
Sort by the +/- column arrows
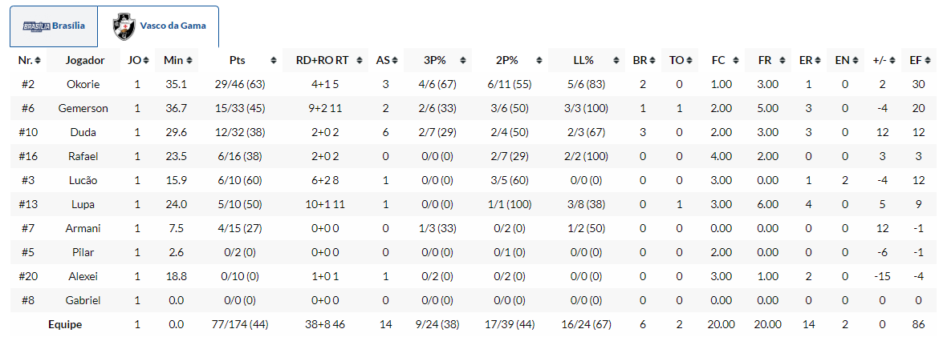click(x=892, y=60)
